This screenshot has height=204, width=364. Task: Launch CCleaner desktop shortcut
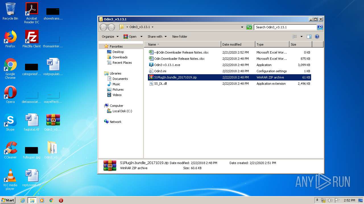click(10, 150)
